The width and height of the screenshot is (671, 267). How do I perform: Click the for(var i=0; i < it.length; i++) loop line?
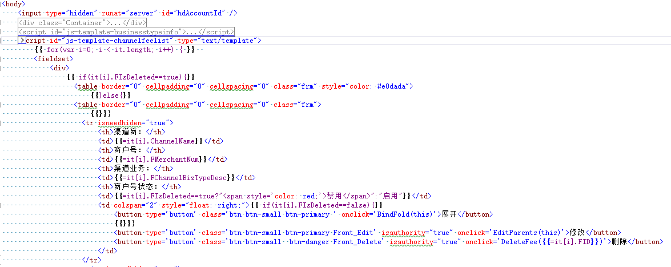115,50
